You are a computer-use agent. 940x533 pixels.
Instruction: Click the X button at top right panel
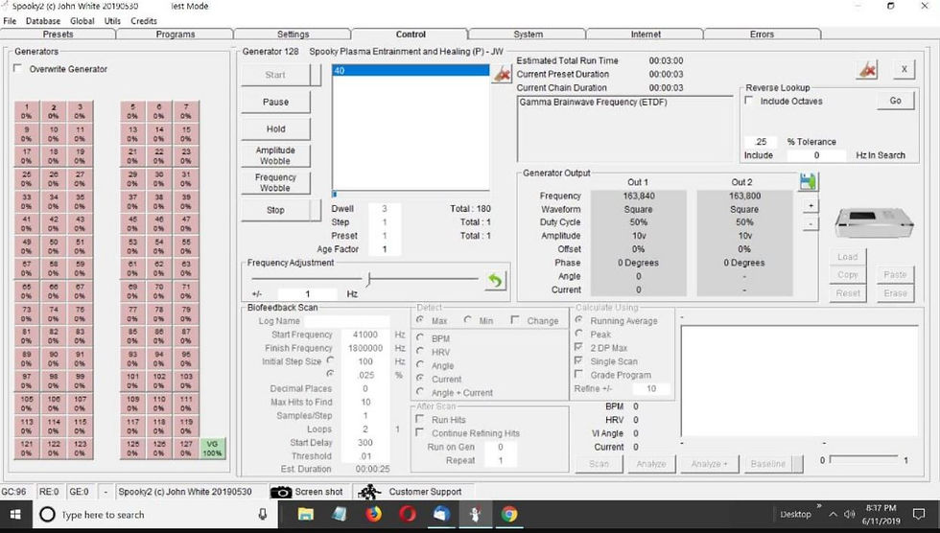pyautogui.click(x=904, y=69)
